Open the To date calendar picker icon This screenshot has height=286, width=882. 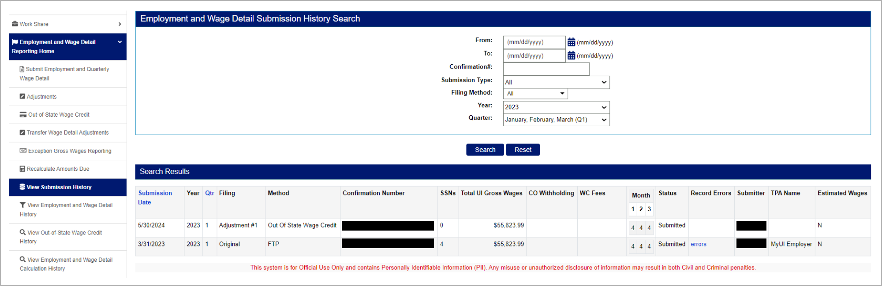(571, 56)
